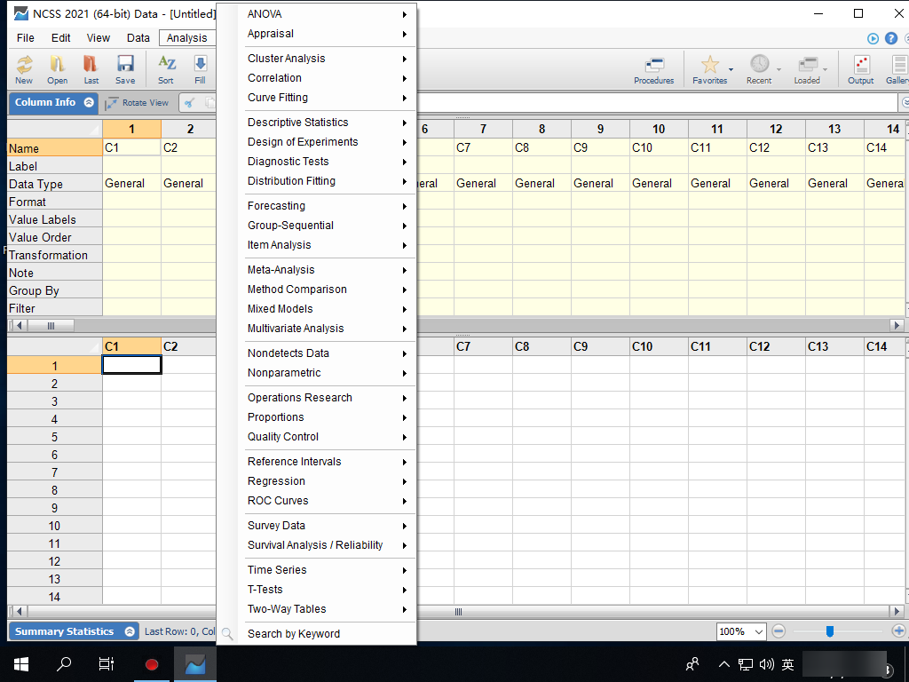Open Windows taskbar search
Viewport: 909px width, 682px height.
coord(64,664)
